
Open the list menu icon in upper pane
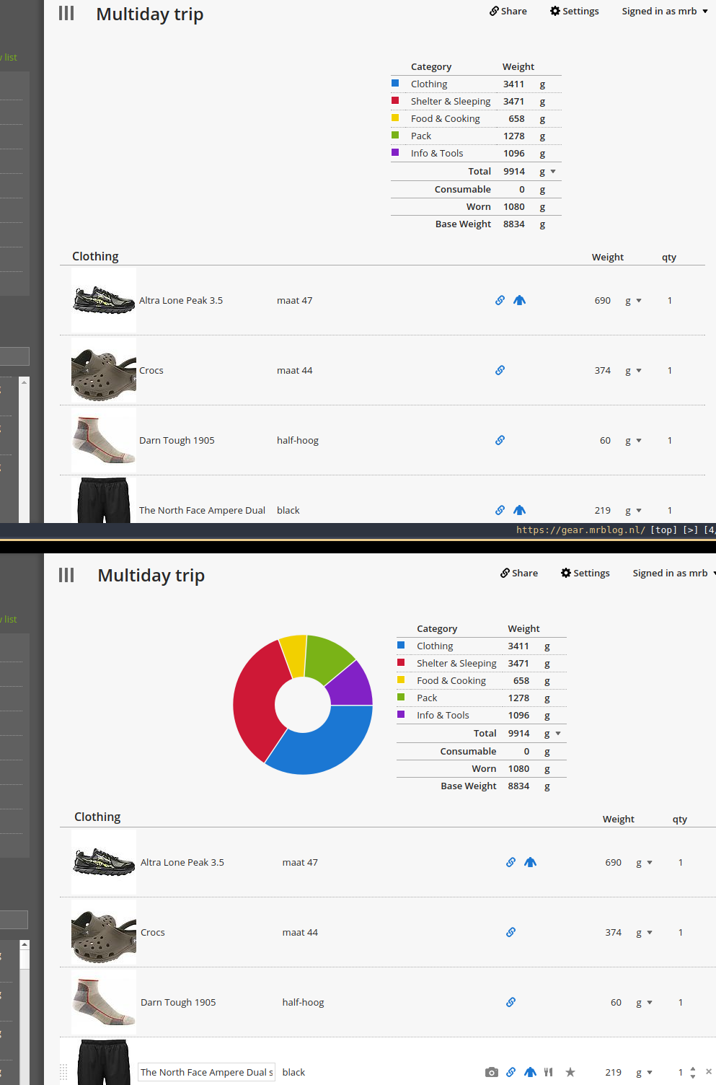point(66,13)
